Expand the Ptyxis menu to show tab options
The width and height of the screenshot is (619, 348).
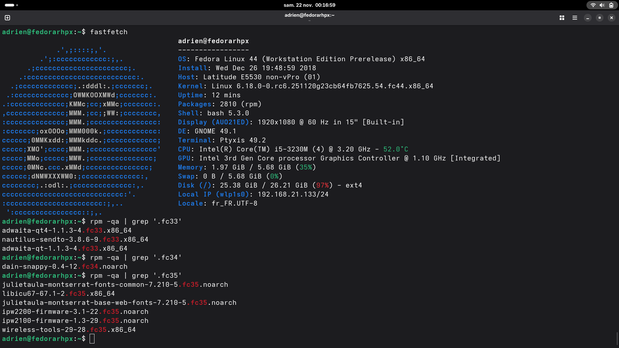(x=574, y=17)
